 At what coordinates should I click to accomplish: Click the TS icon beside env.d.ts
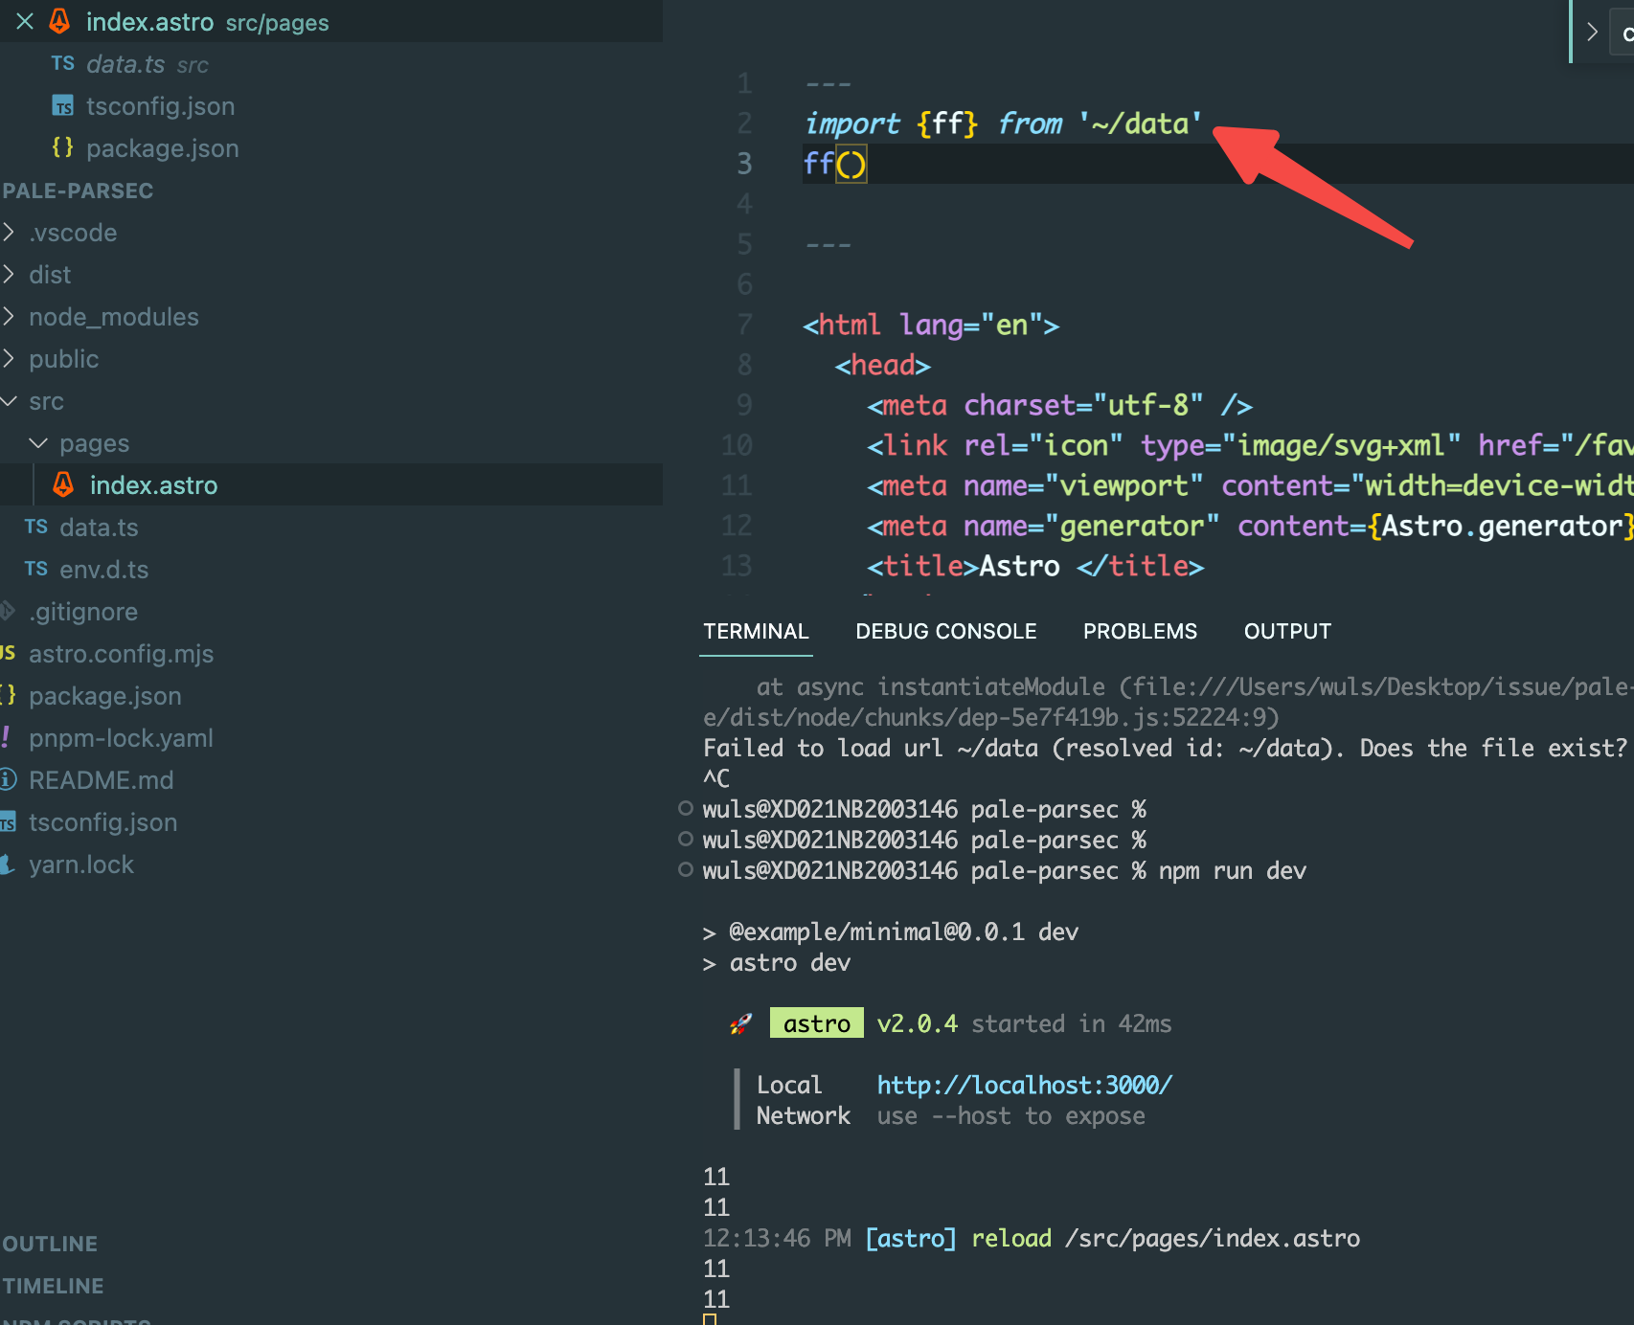(35, 569)
